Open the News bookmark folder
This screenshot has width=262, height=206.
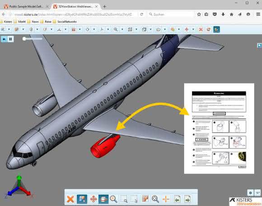pyautogui.click(x=33, y=22)
